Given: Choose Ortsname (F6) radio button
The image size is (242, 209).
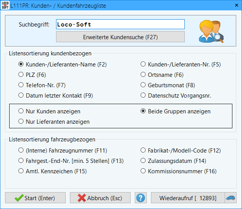Looking at the screenshot, I should [x=143, y=75].
